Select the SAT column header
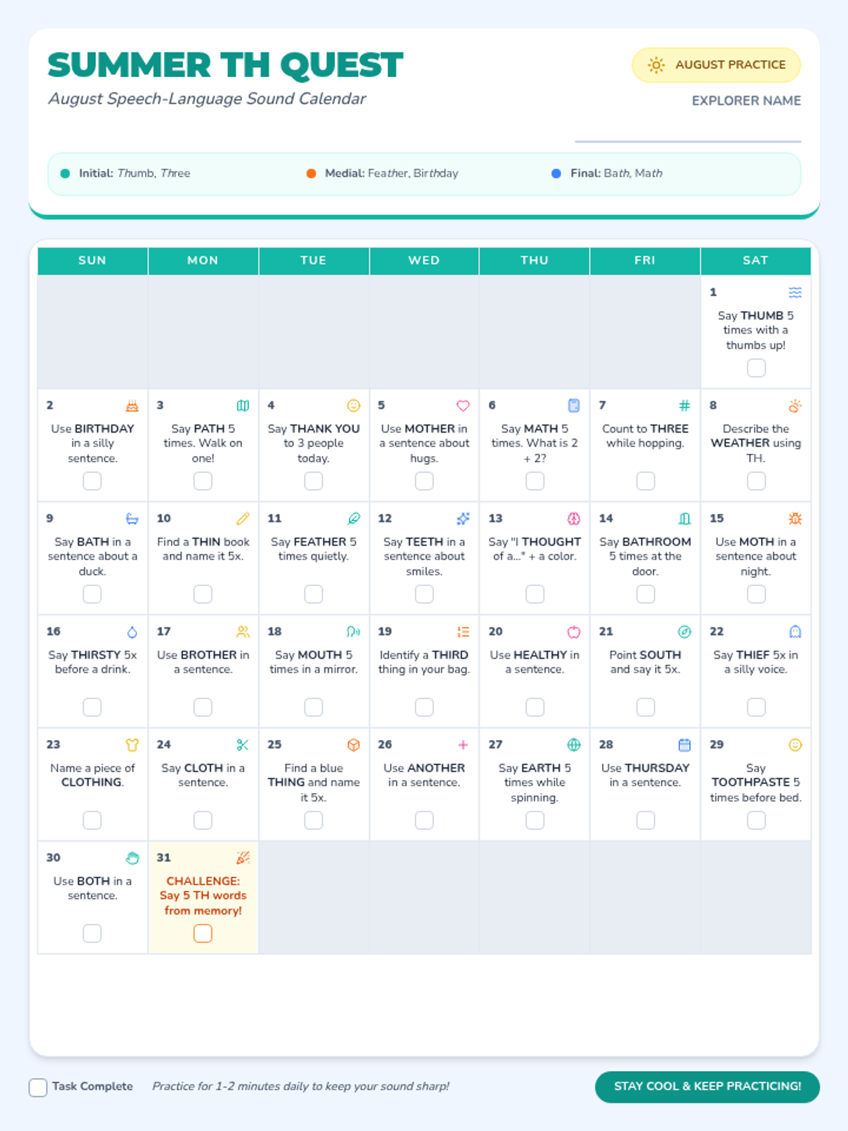Image resolution: width=848 pixels, height=1131 pixels. (755, 261)
